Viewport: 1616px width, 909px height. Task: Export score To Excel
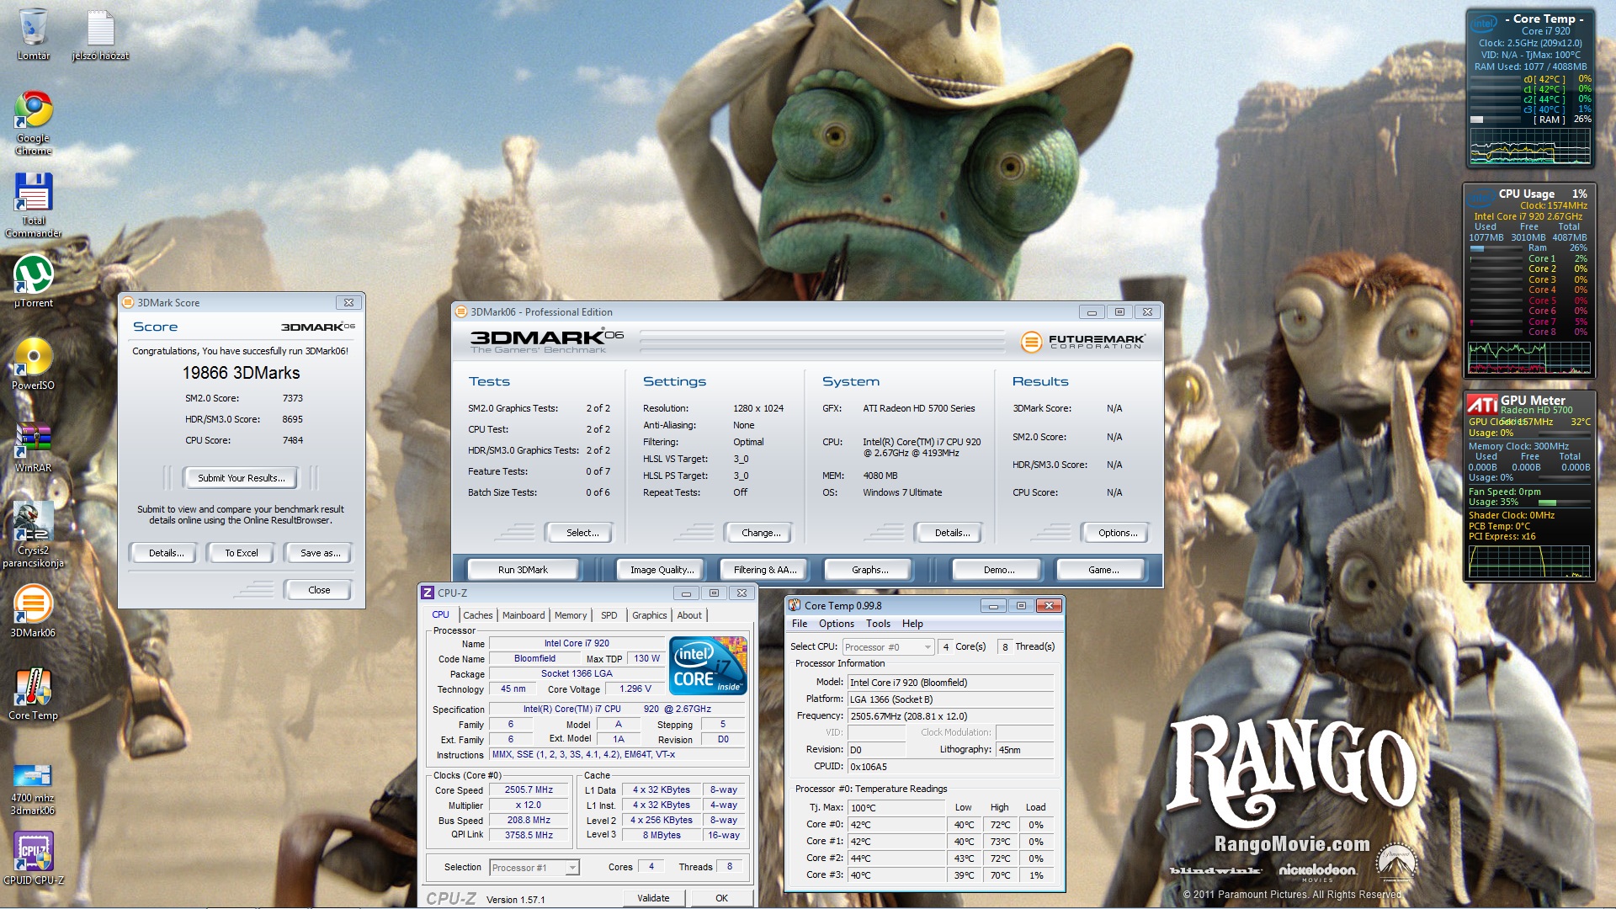(x=242, y=553)
